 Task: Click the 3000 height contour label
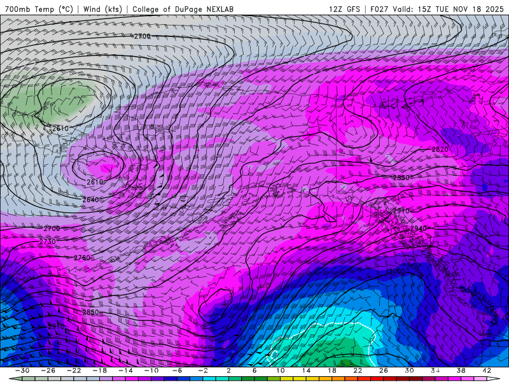pos(396,271)
